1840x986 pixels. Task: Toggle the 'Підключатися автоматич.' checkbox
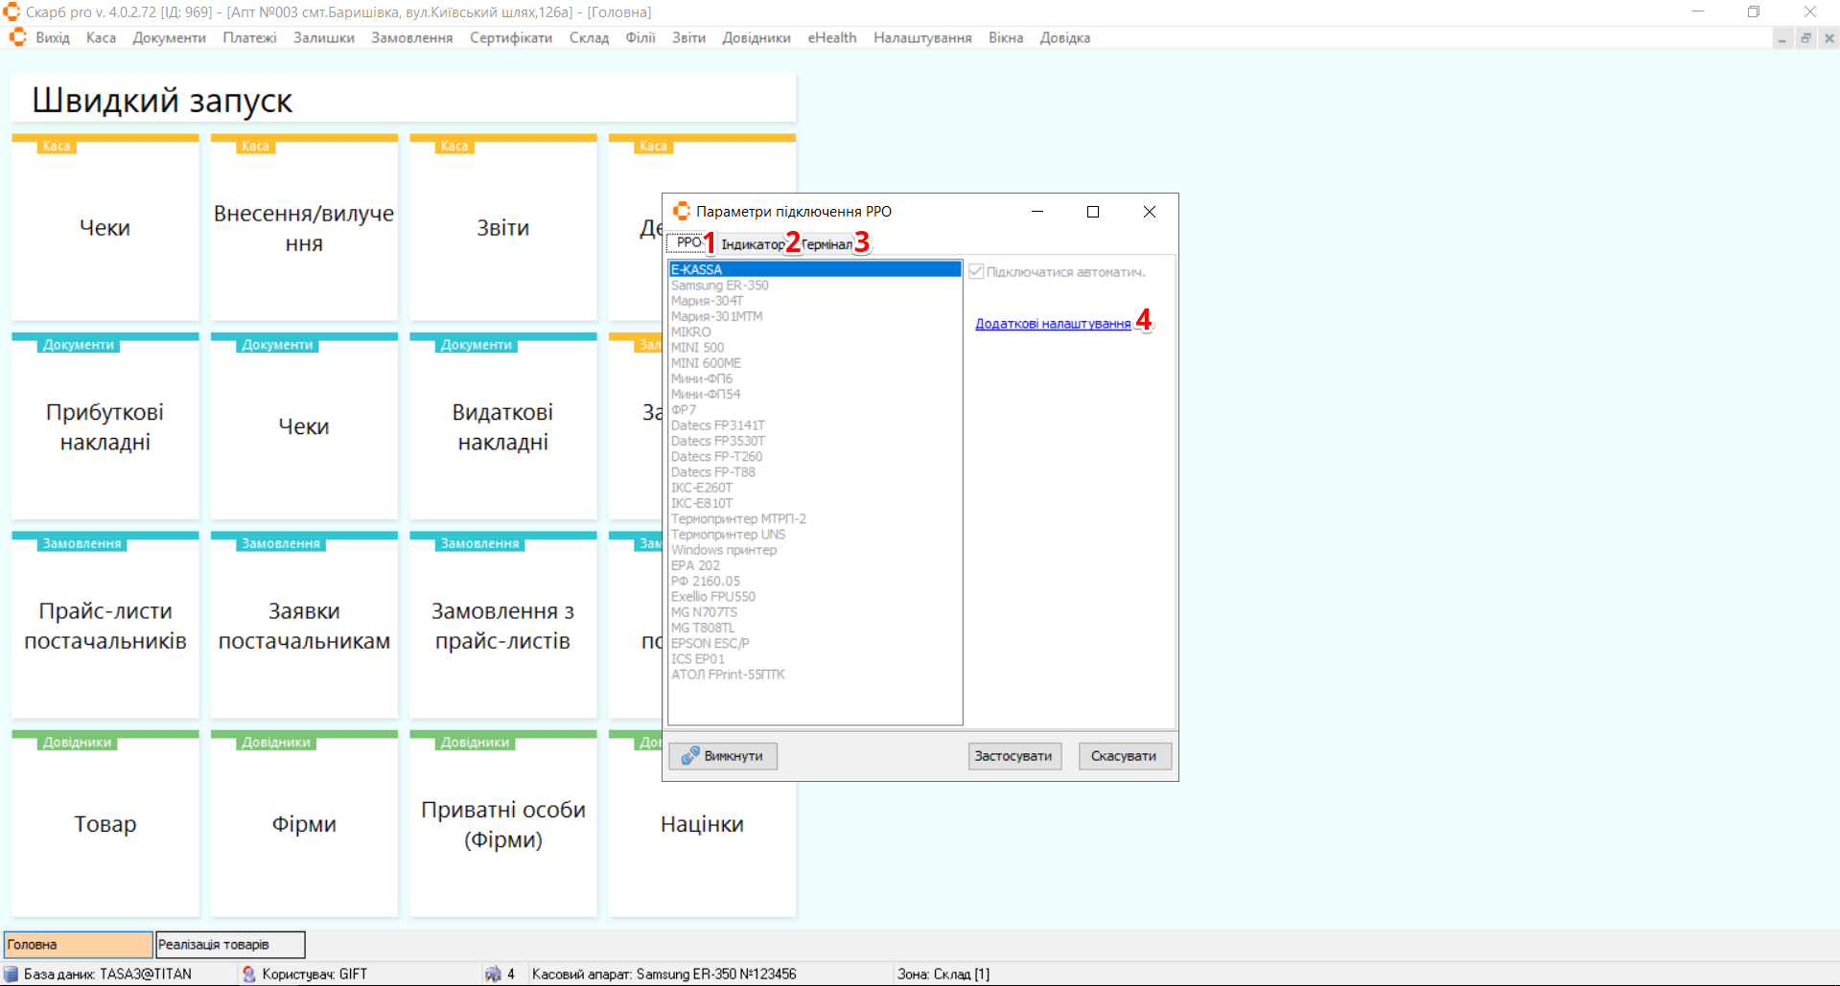click(976, 272)
